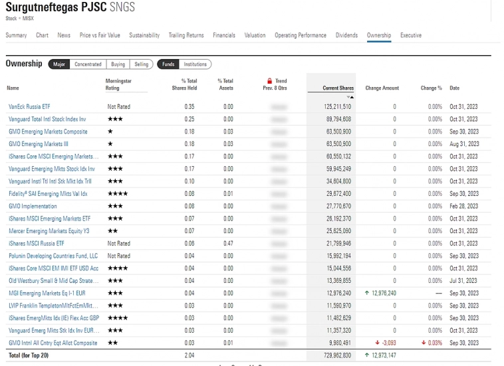Open the Dividends tab
504x366 pixels.
coord(346,35)
